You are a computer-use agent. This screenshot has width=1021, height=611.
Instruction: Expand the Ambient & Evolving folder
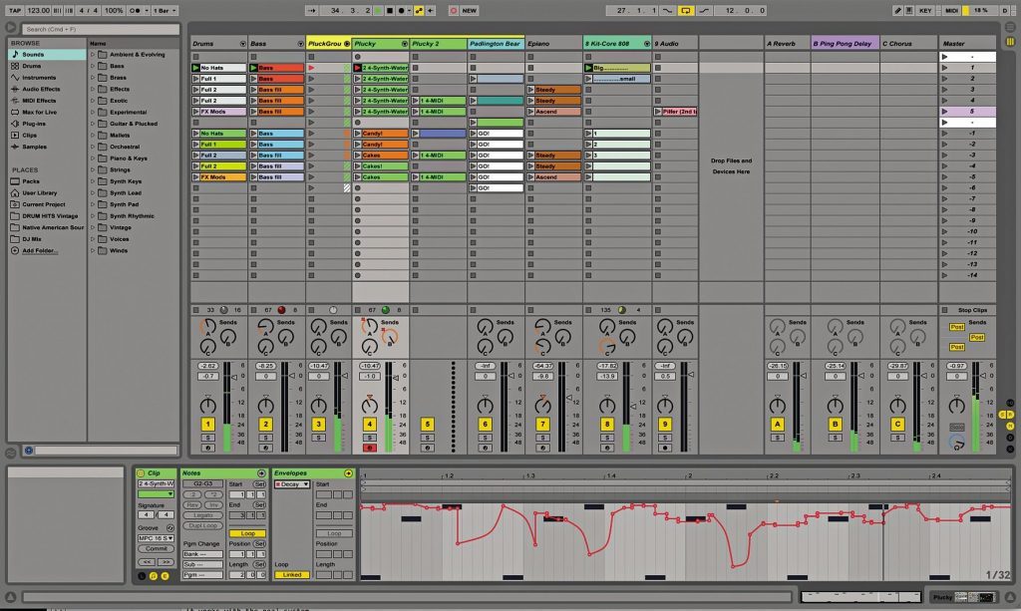pos(93,55)
